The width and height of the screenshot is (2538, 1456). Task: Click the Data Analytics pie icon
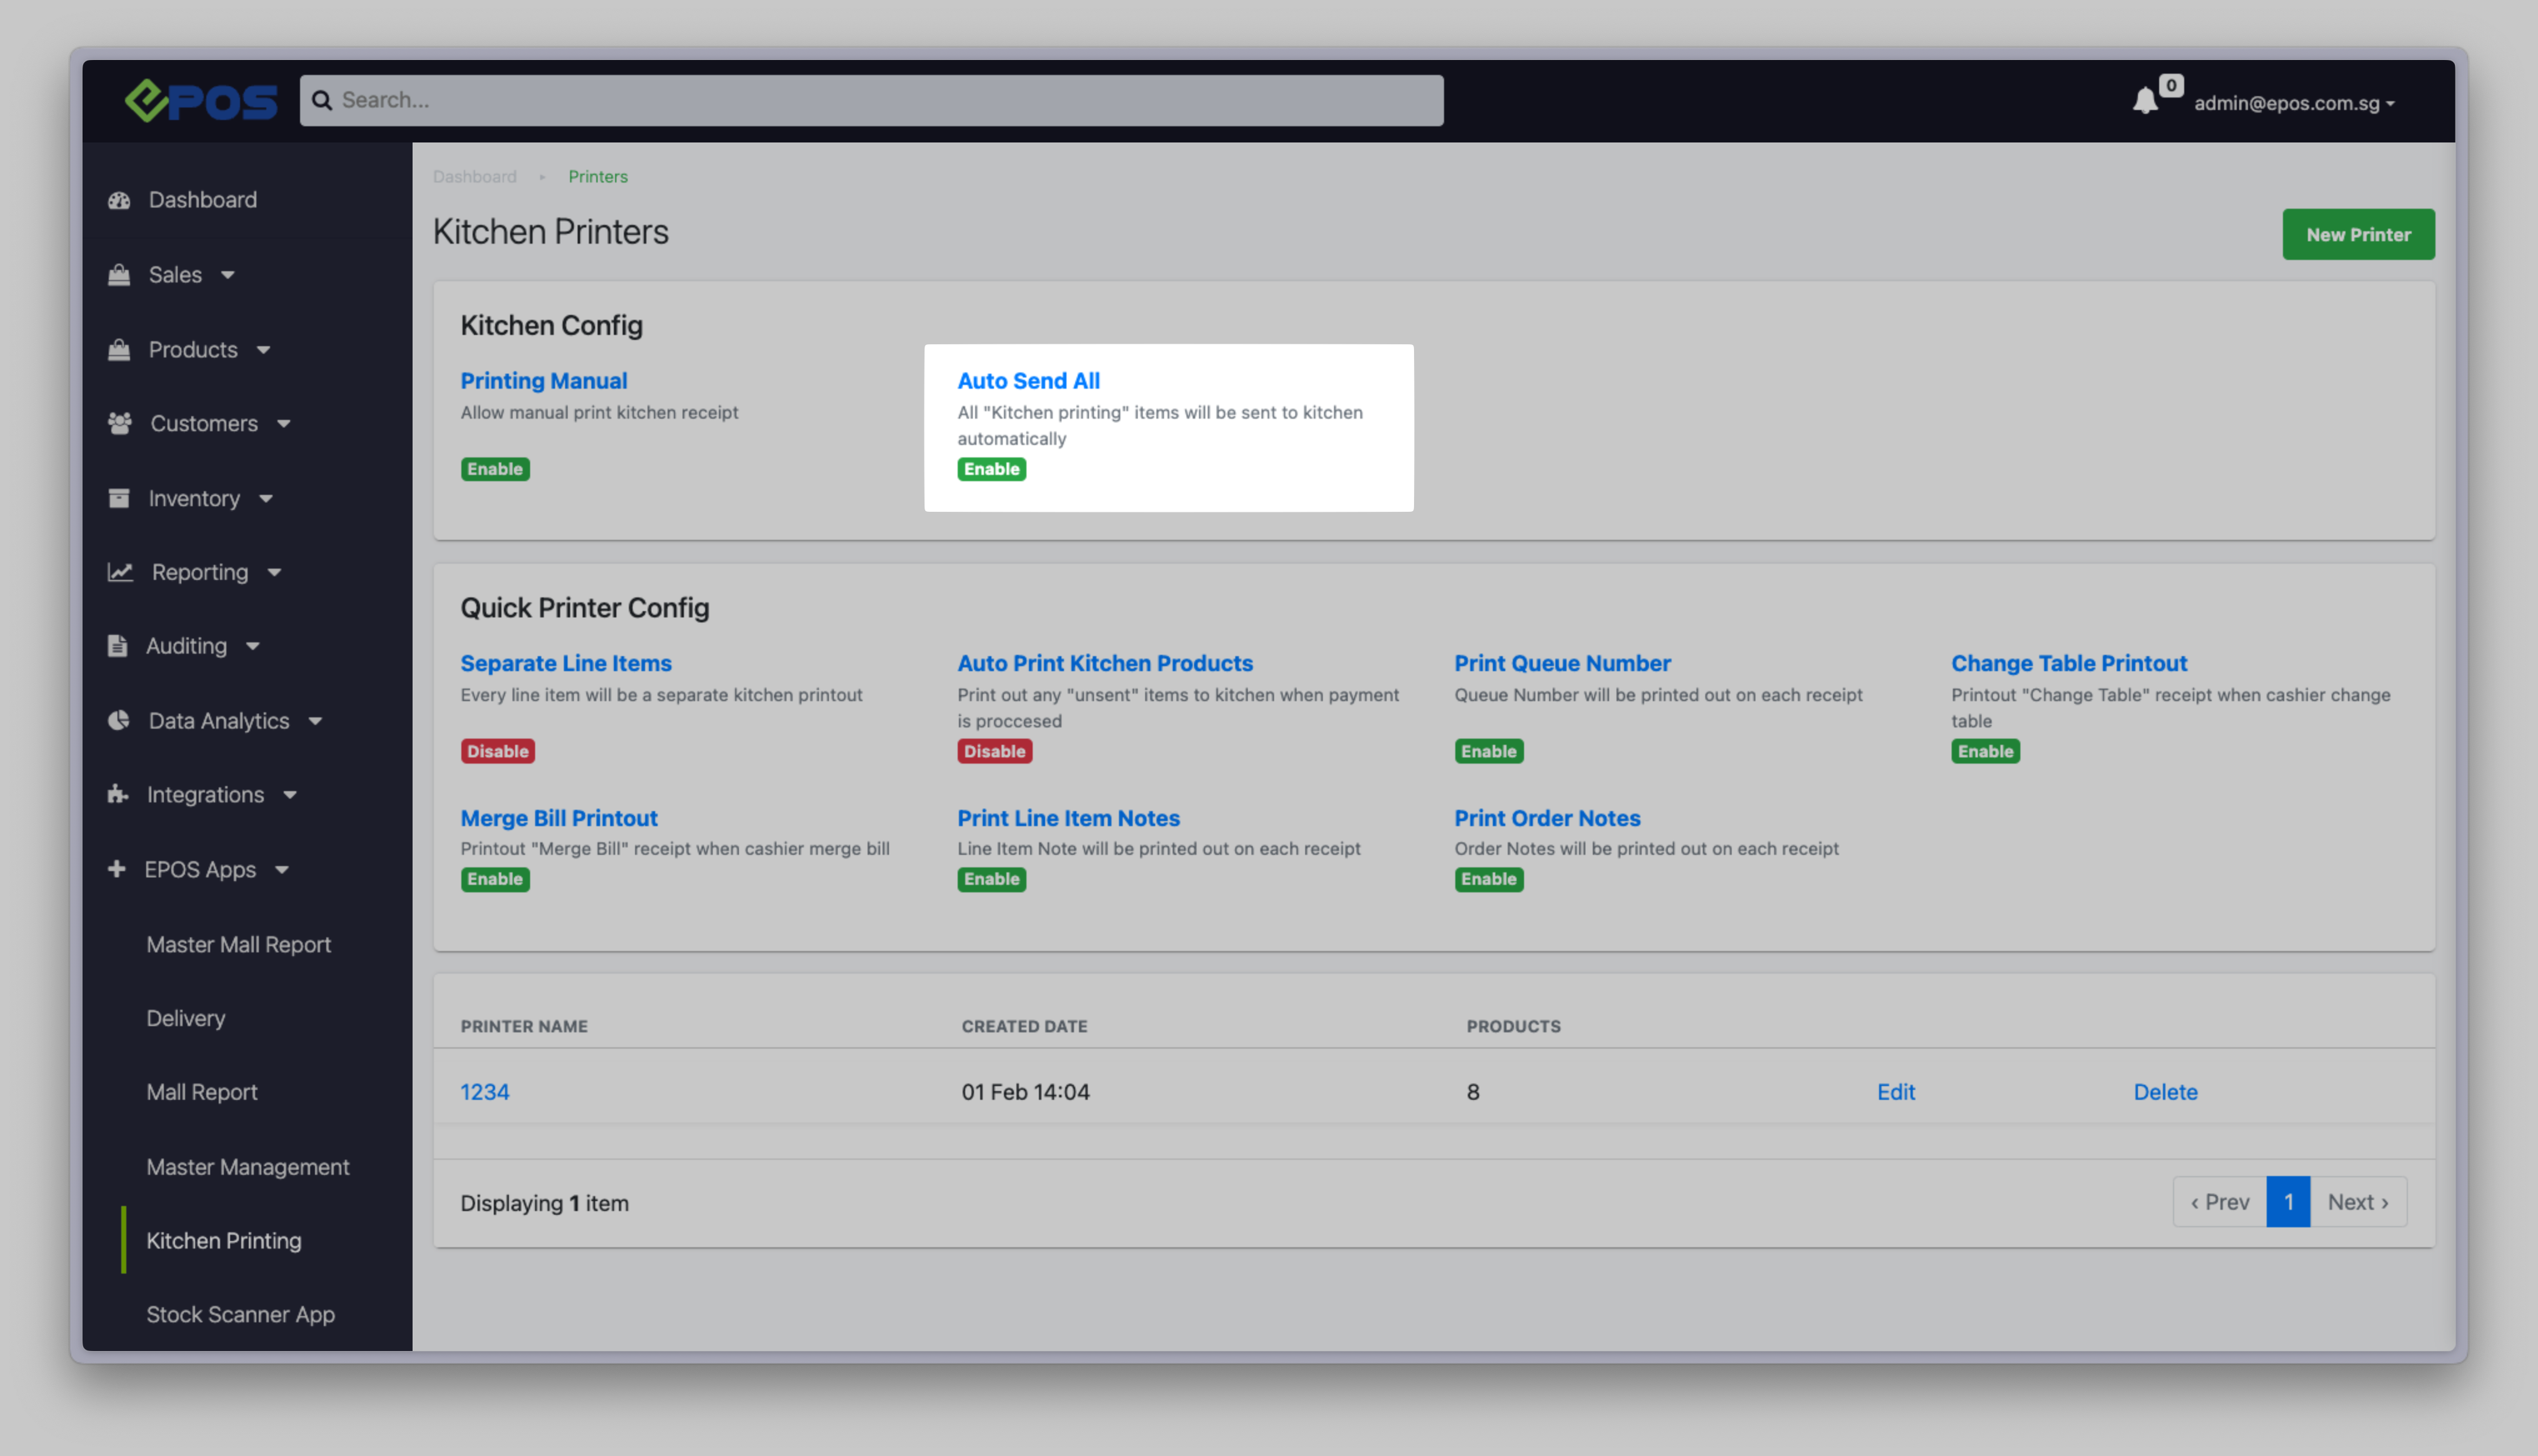[119, 721]
